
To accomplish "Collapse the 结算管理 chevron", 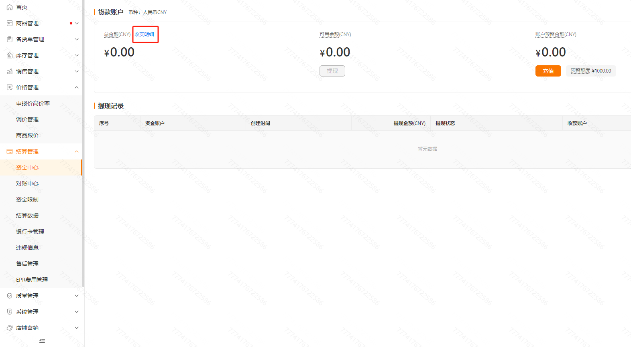I will coord(77,151).
